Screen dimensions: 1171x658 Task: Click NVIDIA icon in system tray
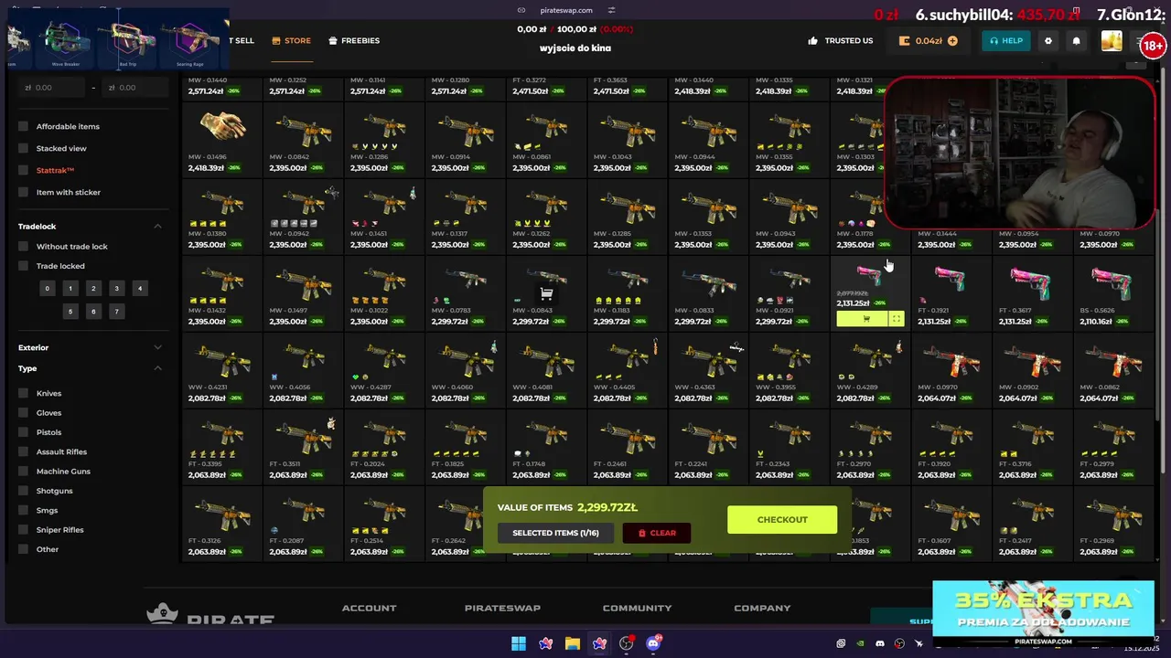(x=861, y=643)
